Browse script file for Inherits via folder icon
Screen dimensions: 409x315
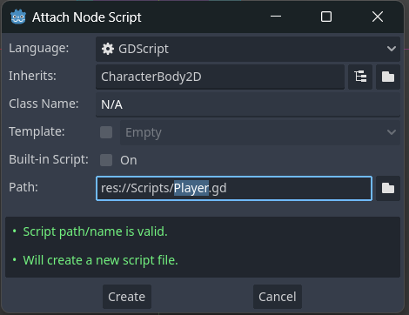[388, 77]
